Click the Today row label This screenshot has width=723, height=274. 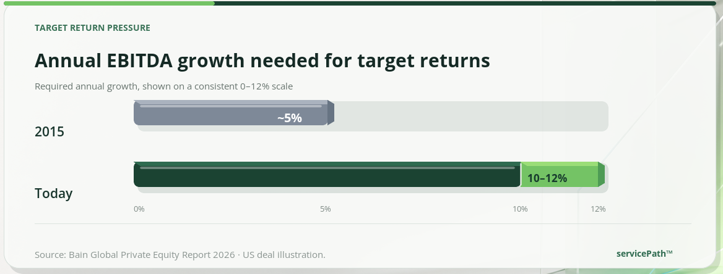point(53,194)
